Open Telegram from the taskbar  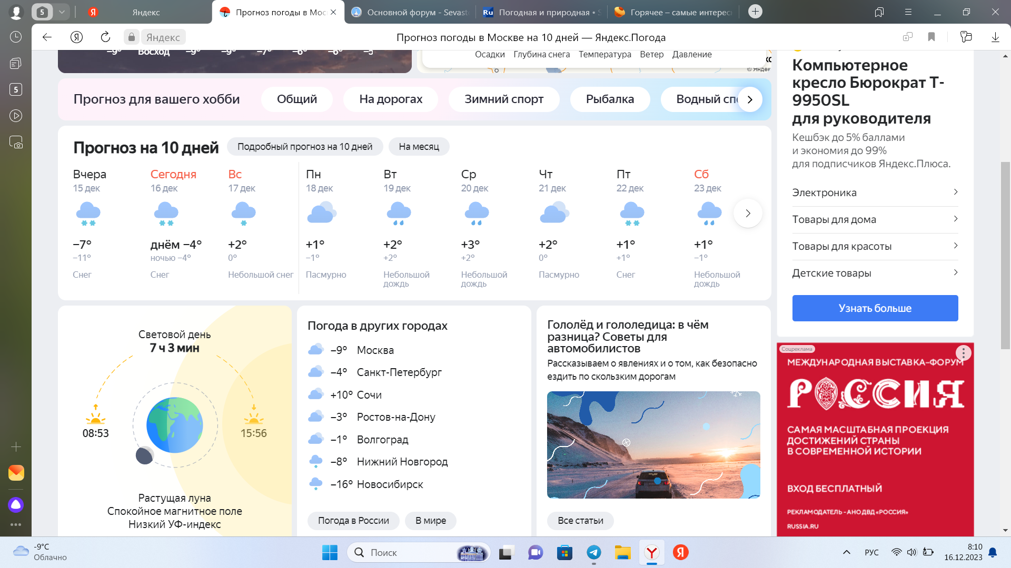tap(594, 552)
